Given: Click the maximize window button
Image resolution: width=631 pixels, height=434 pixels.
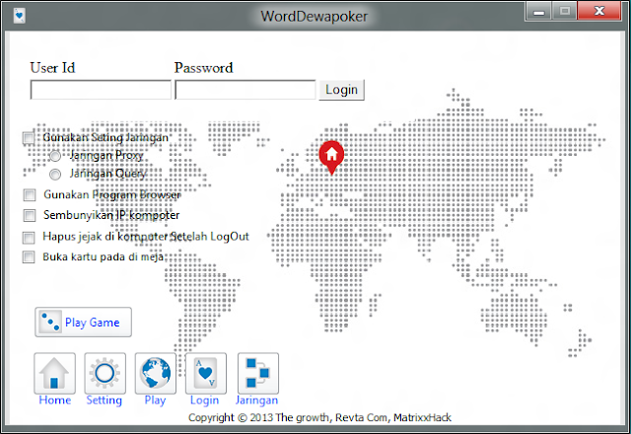Looking at the screenshot, I should pos(565,11).
